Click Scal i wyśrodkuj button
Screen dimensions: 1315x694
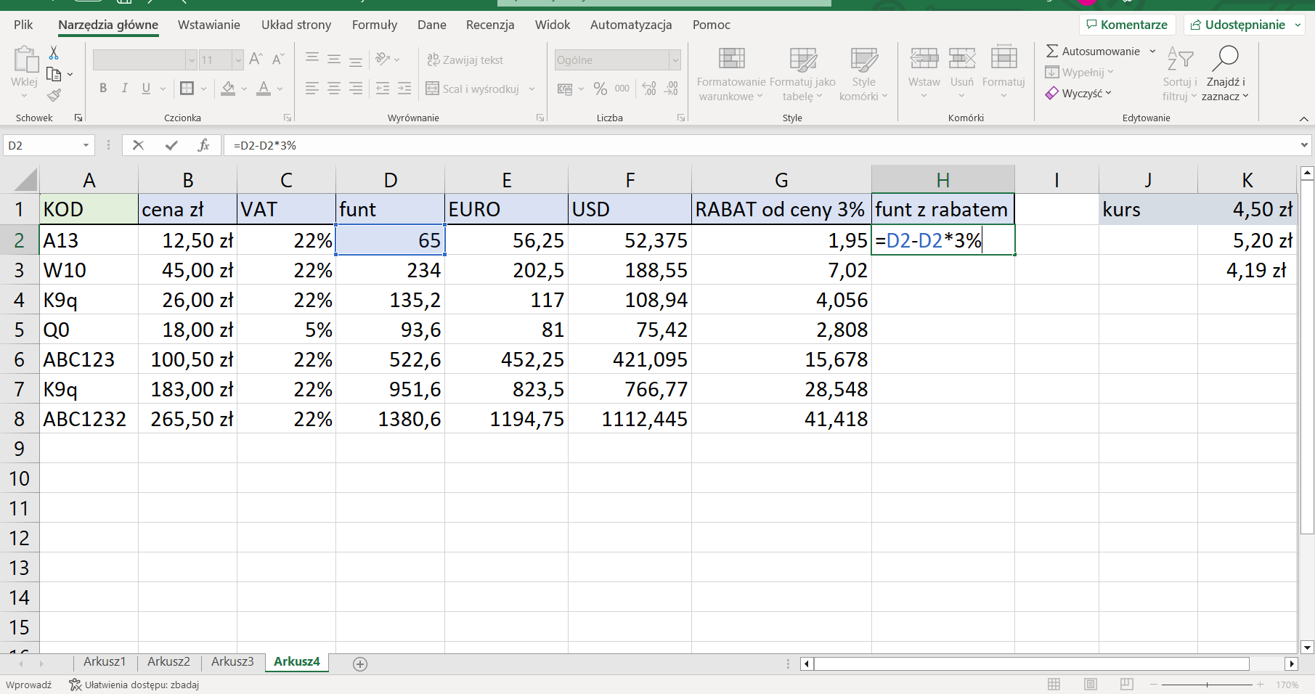coord(473,89)
